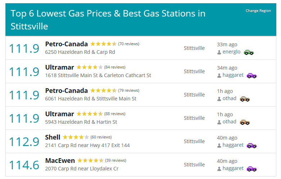The width and height of the screenshot is (281, 179).
Task: Open Petro-Canada at 6250 Hazeldean Rd
Action: (66, 44)
